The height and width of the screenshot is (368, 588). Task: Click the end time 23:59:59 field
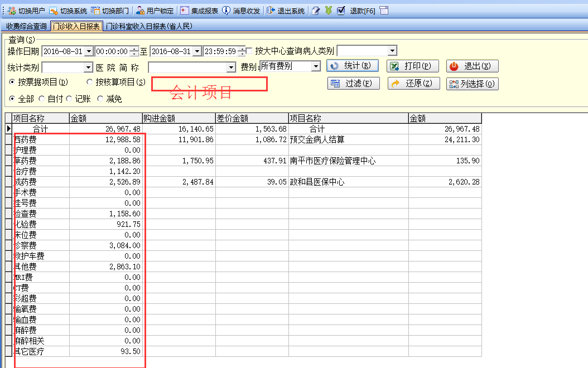tap(220, 51)
